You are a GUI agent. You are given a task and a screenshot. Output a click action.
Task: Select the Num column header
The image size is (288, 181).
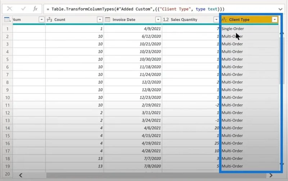click(29, 20)
